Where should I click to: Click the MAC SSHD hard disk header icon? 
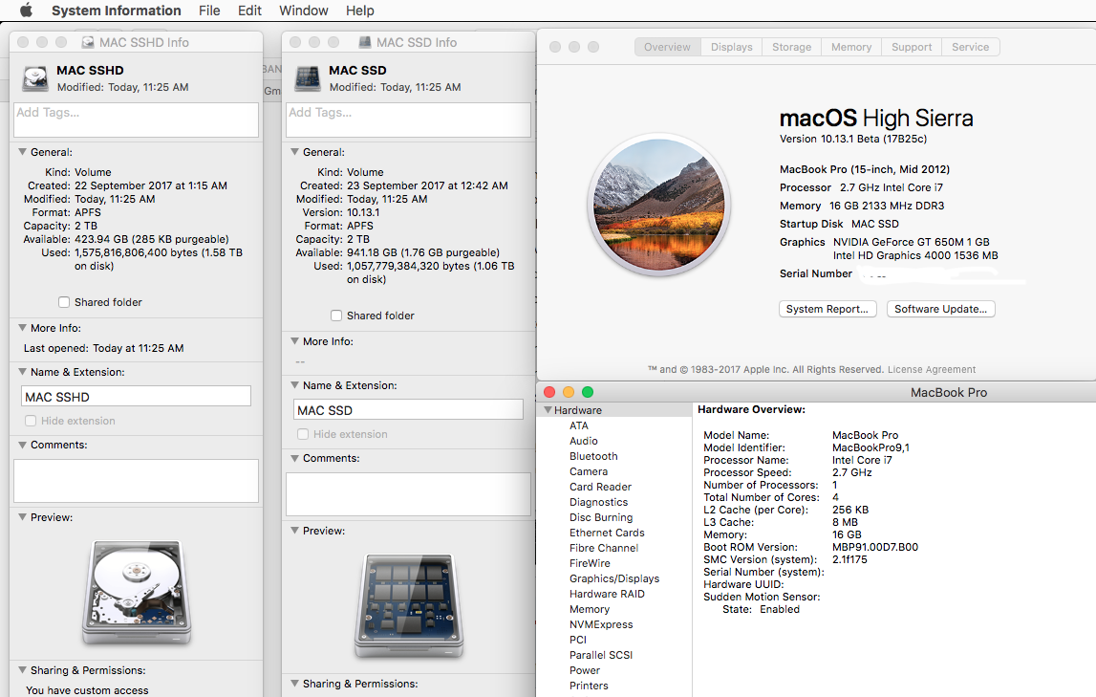(x=35, y=78)
